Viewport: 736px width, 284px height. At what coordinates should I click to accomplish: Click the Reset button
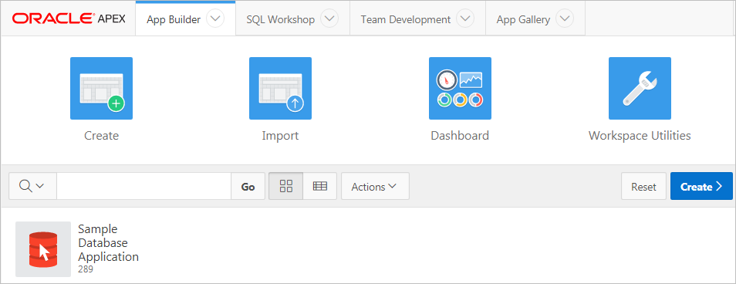pos(643,186)
